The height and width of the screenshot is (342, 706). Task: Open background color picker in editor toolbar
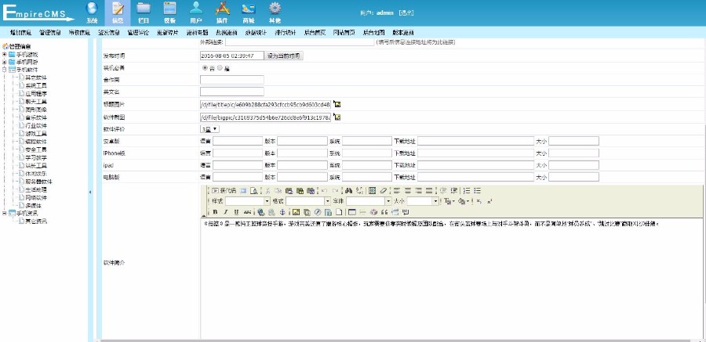tap(464, 201)
